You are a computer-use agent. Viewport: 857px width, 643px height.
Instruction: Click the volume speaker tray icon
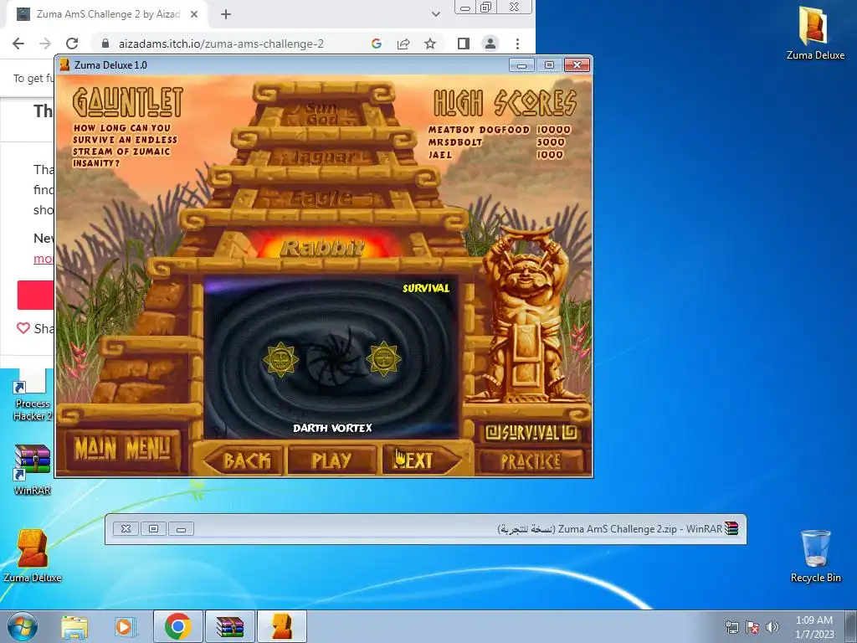pos(772,627)
